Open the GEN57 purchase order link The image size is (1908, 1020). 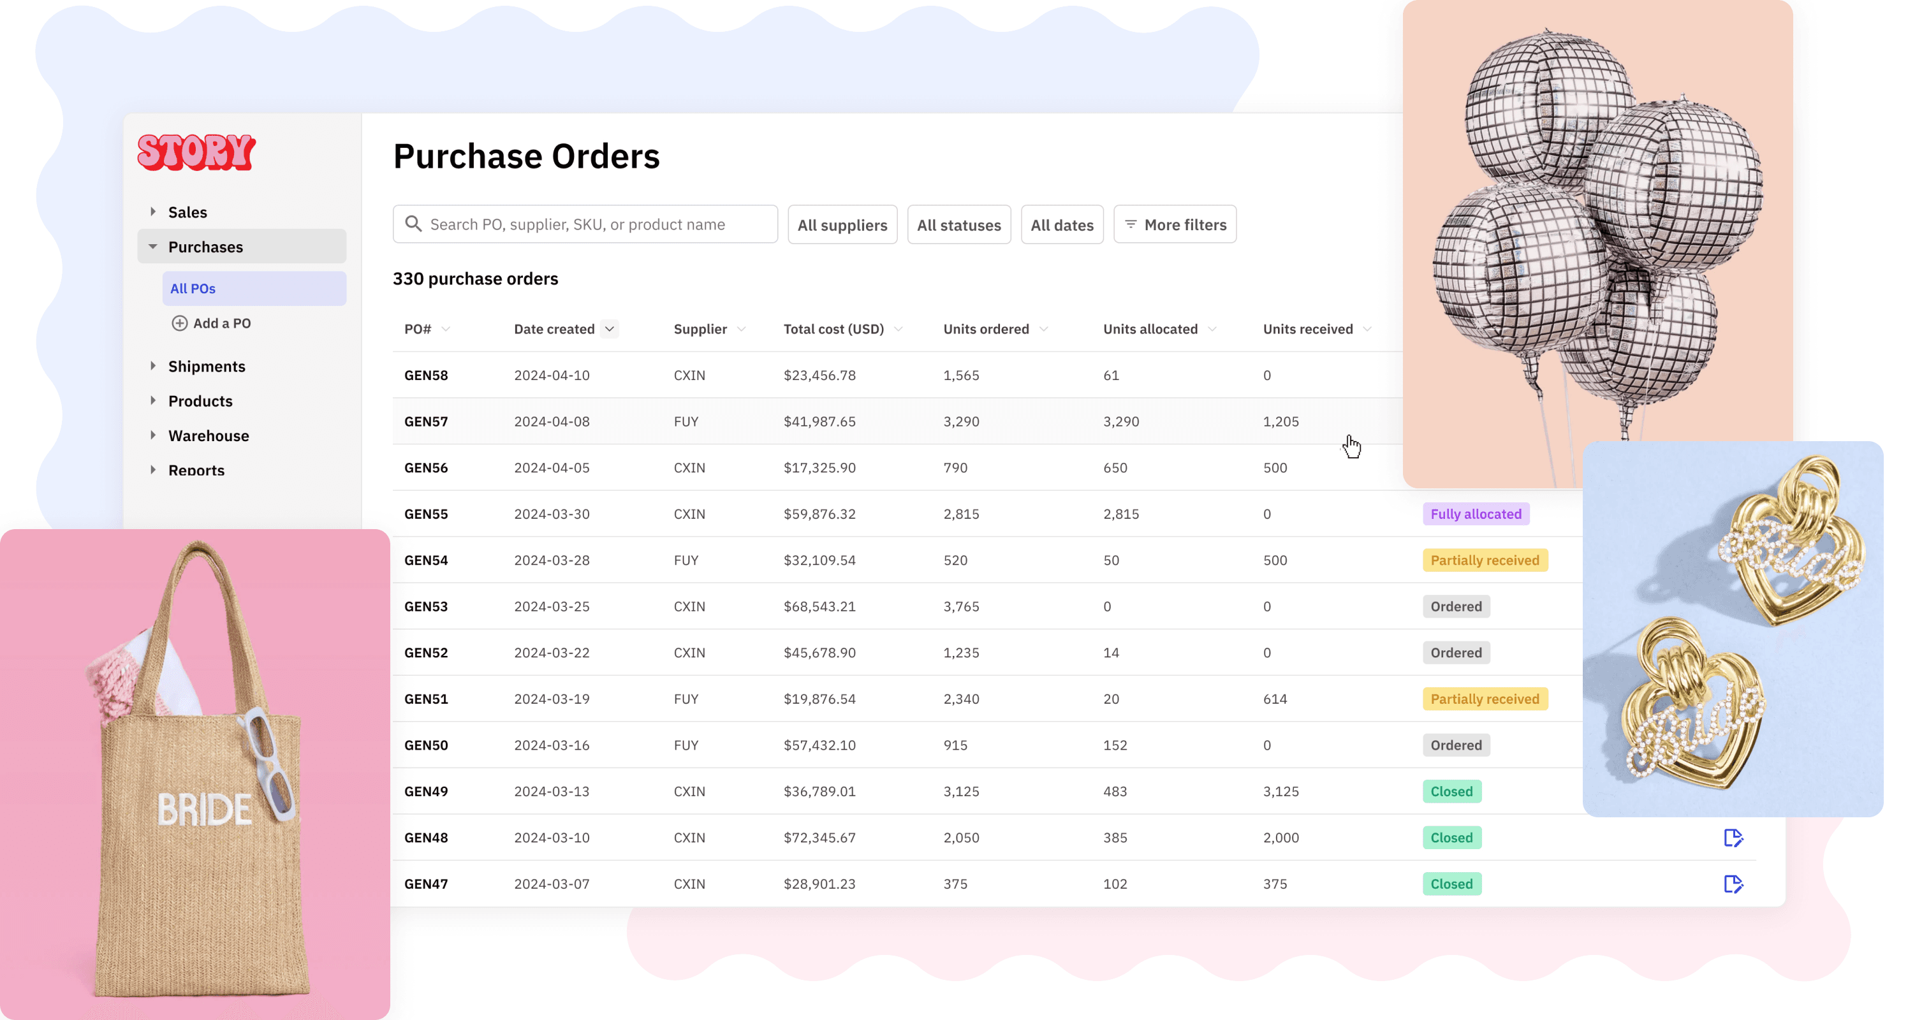[x=426, y=422]
